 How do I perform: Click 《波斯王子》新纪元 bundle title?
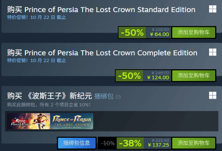click(50, 96)
